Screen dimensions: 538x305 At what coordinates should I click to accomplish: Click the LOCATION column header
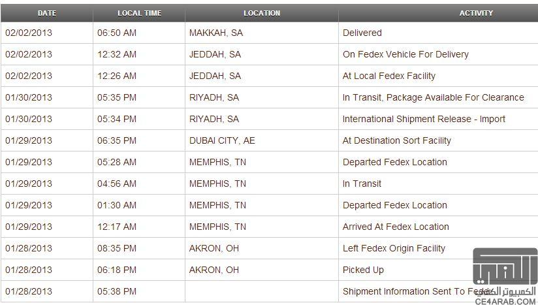pos(262,13)
